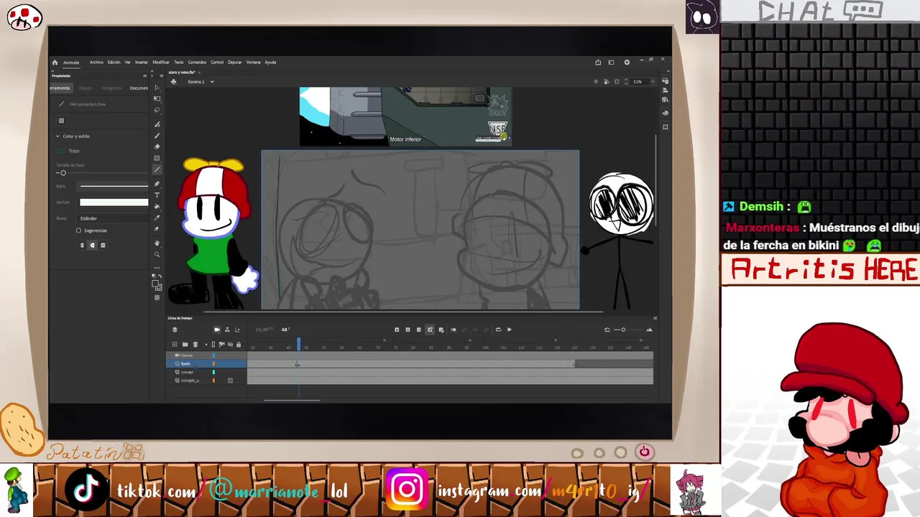Select the concept layer
This screenshot has height=517, width=920.
[x=206, y=372]
